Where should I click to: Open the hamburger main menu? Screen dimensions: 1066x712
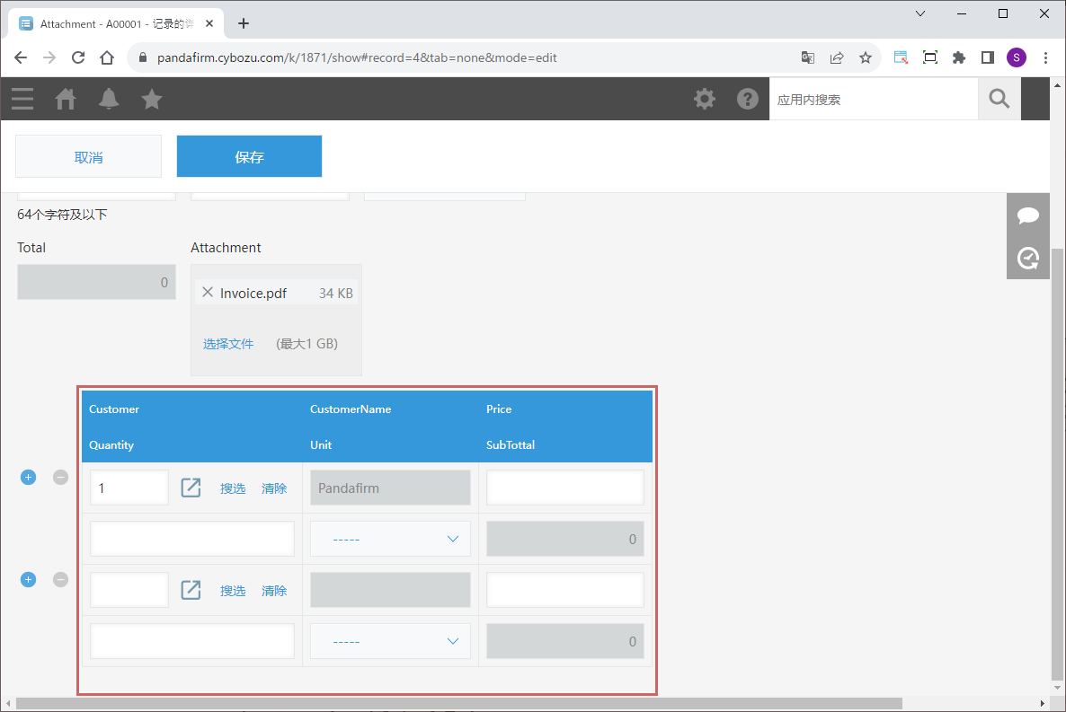click(22, 99)
